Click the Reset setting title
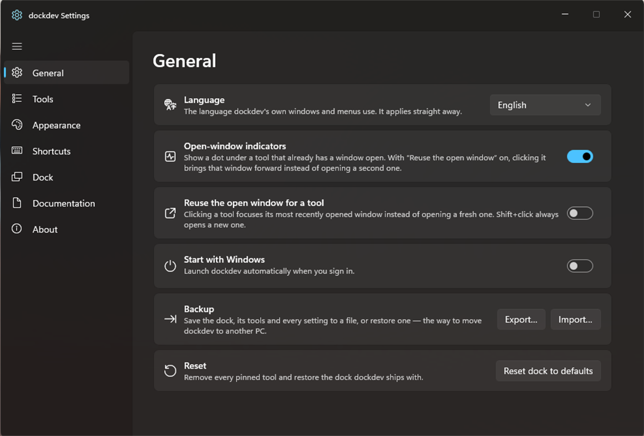The height and width of the screenshot is (436, 644). [195, 366]
